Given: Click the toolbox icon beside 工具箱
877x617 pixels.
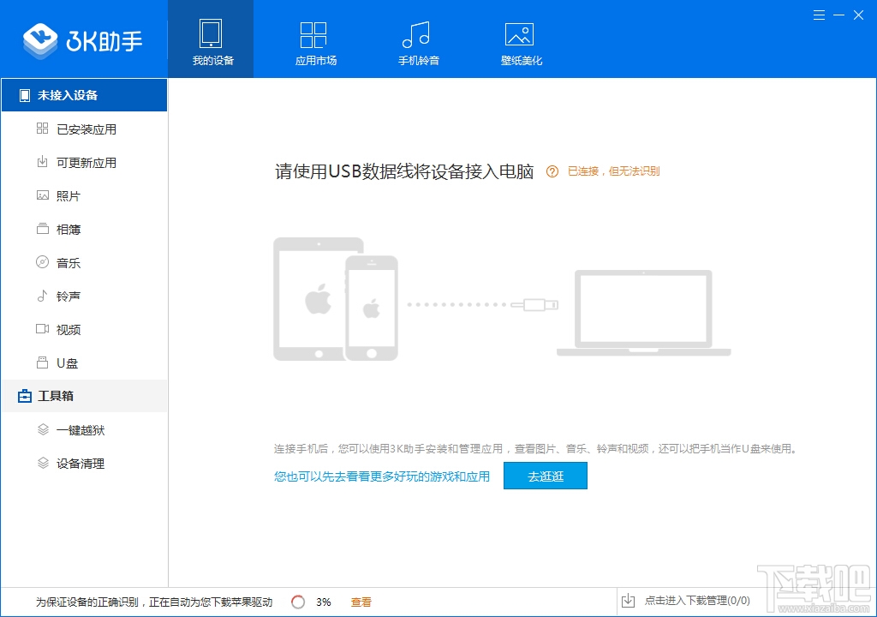Looking at the screenshot, I should point(25,397).
